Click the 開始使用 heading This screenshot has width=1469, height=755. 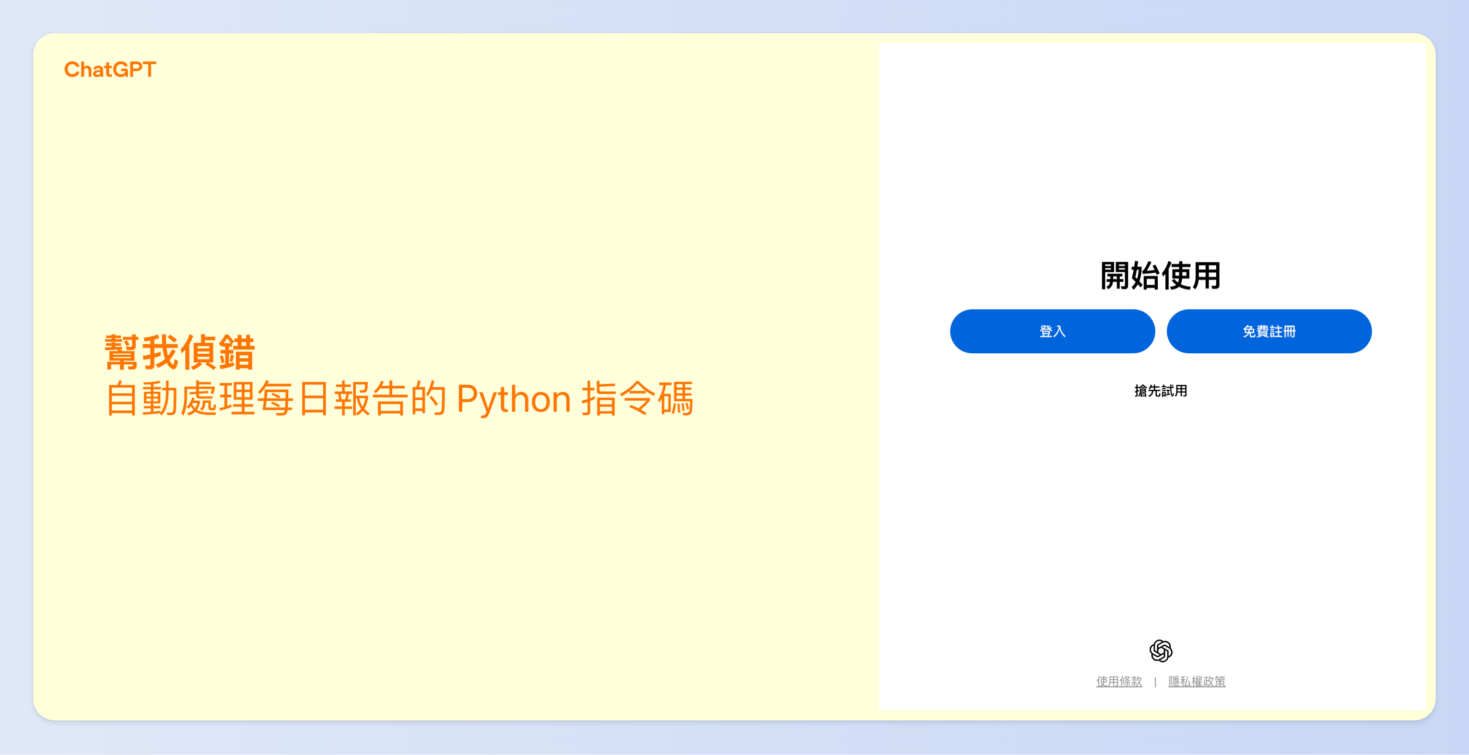point(1161,276)
